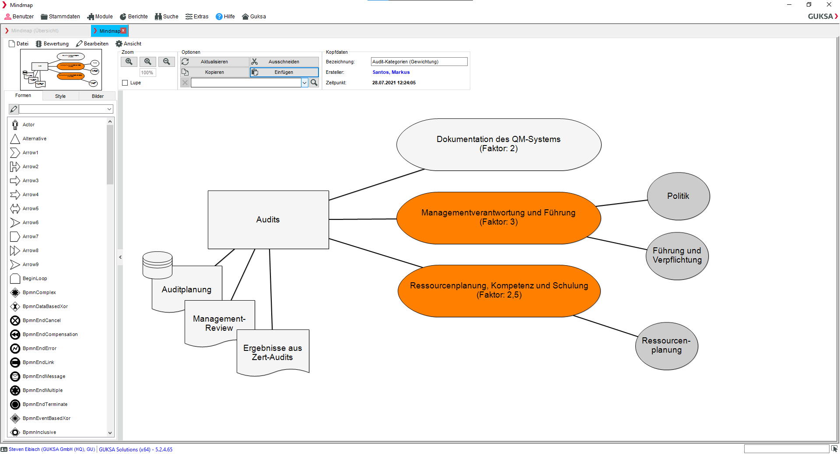Viewport: 840px width, 454px height.
Task: Click the zoom in magnifier button
Action: click(129, 62)
